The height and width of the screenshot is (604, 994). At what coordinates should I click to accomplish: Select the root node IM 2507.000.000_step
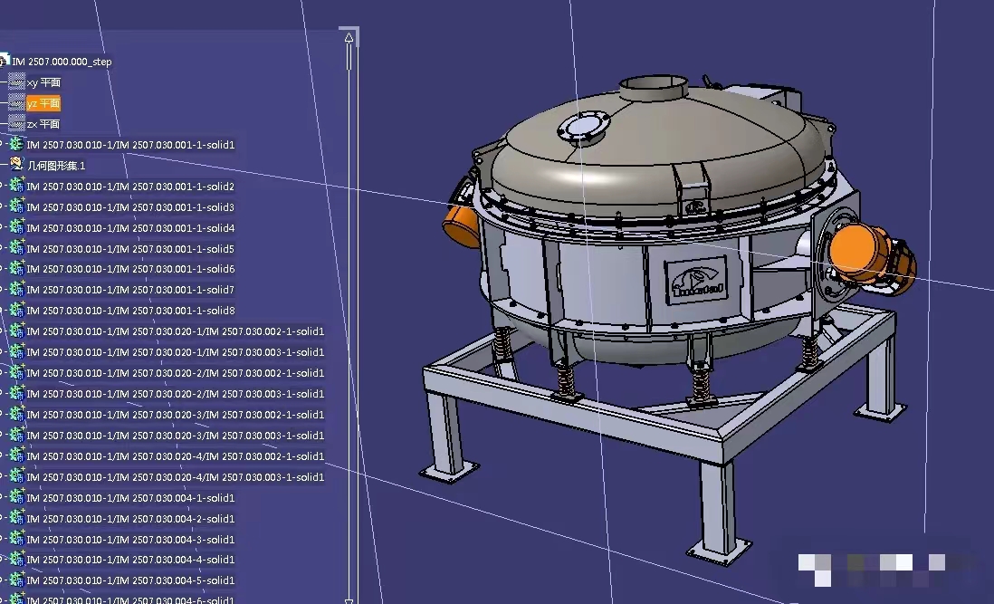click(x=62, y=62)
